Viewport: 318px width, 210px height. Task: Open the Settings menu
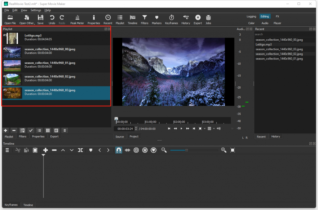point(36,10)
